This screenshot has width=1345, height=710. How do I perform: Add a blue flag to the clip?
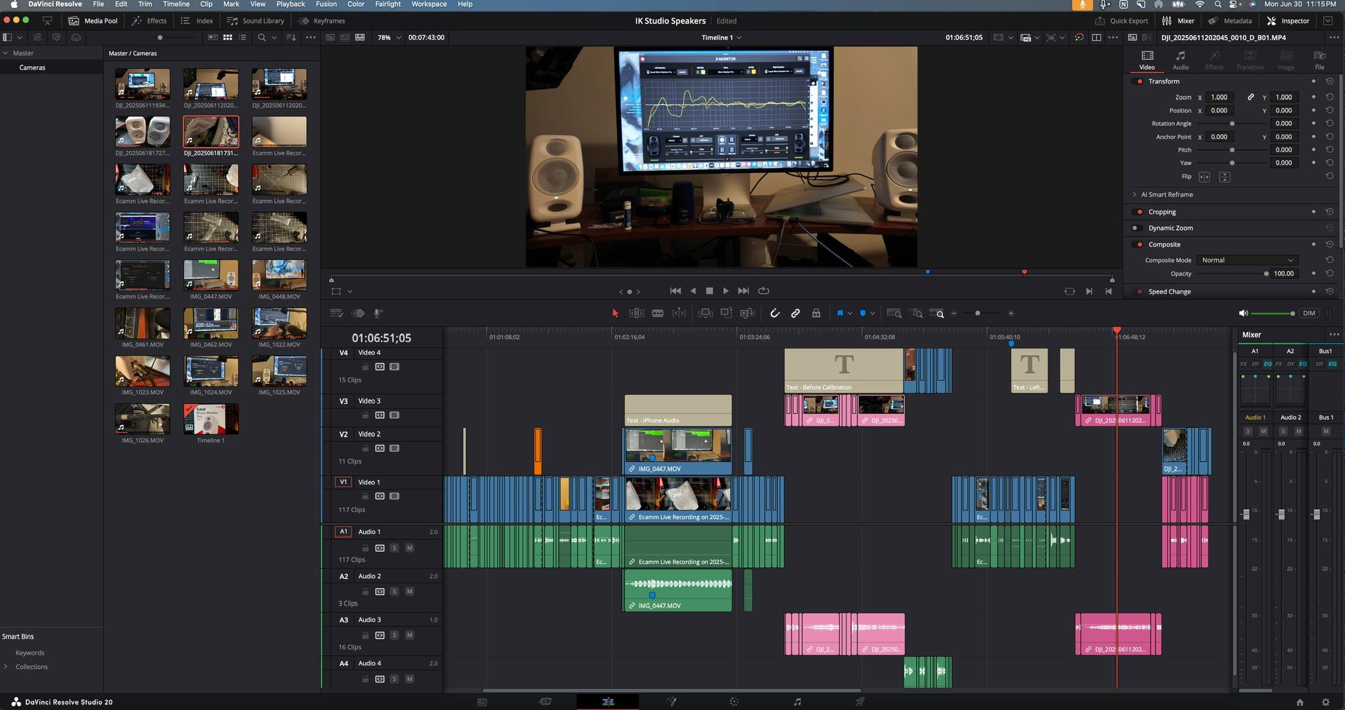point(840,314)
